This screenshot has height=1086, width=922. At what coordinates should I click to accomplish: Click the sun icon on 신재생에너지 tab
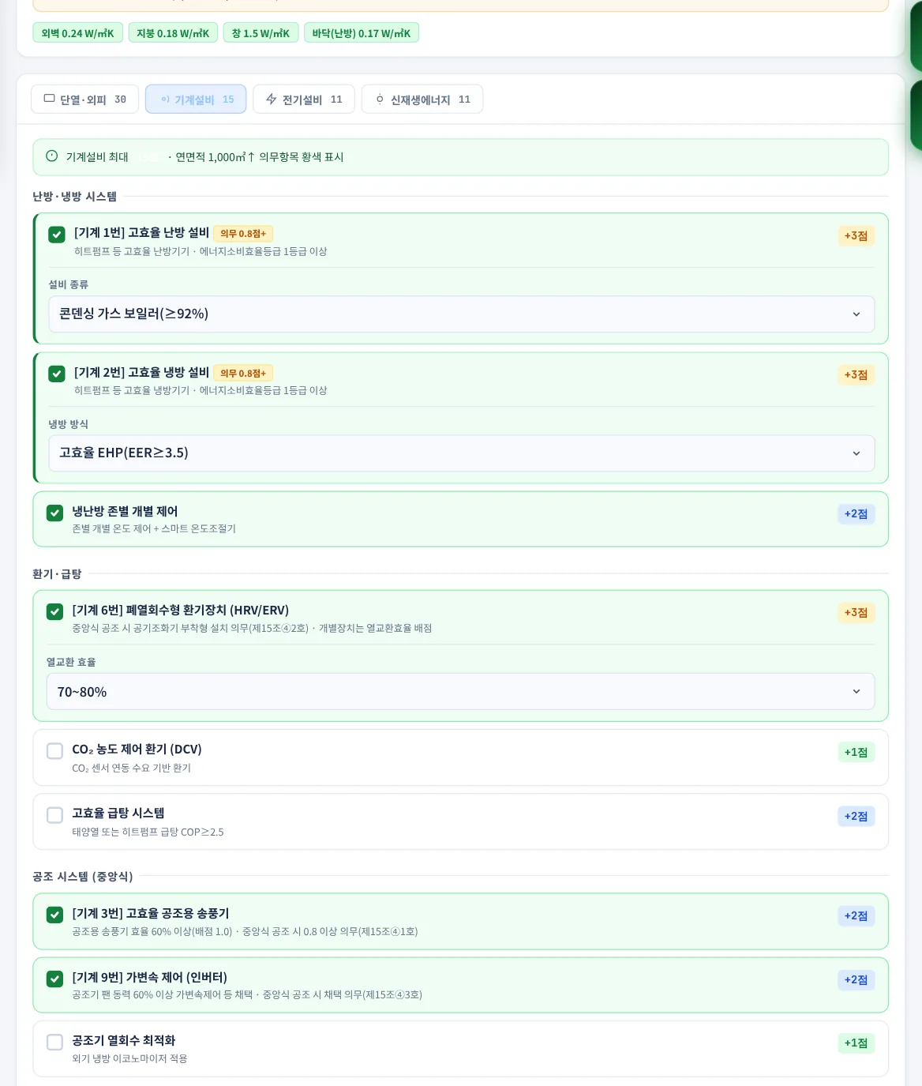pyautogui.click(x=380, y=100)
